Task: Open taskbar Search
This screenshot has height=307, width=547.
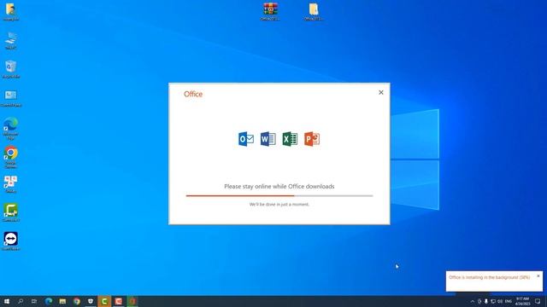Action: [21, 301]
